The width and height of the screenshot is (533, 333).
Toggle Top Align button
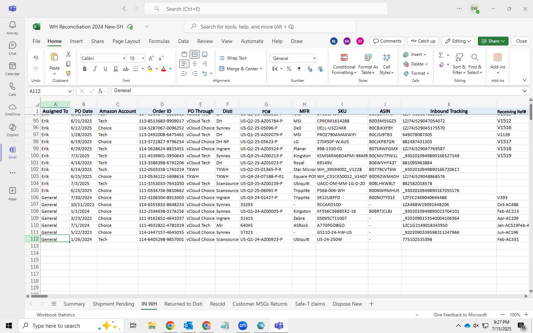[184, 54]
